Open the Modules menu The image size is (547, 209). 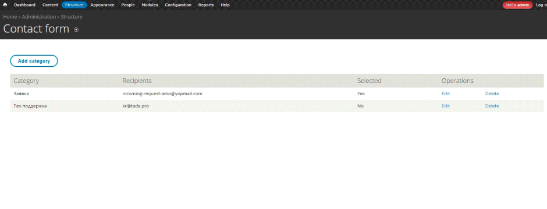click(150, 5)
